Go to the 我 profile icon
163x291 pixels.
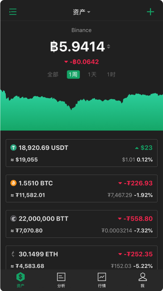coord(143,277)
